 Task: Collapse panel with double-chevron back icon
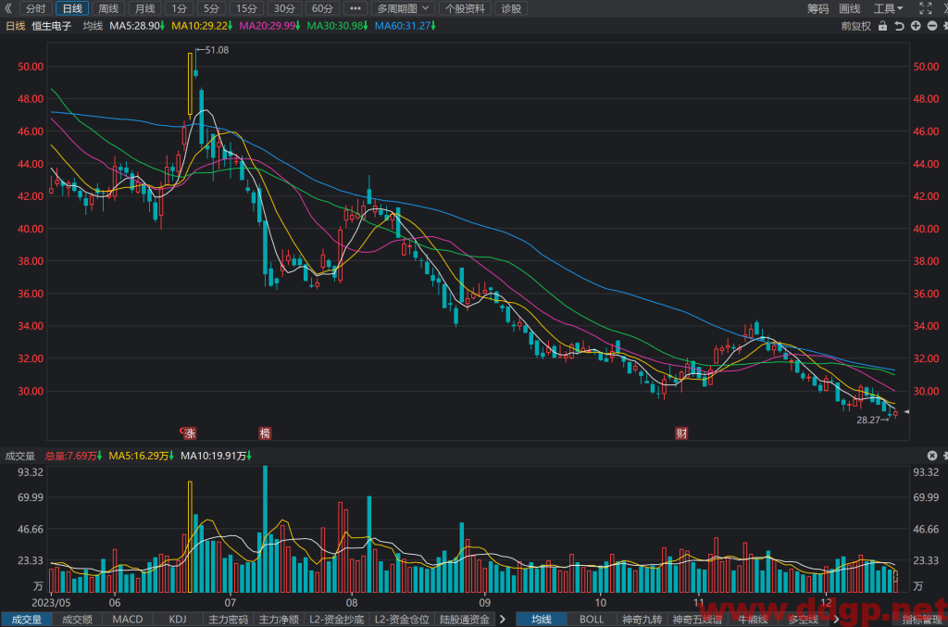click(x=8, y=8)
